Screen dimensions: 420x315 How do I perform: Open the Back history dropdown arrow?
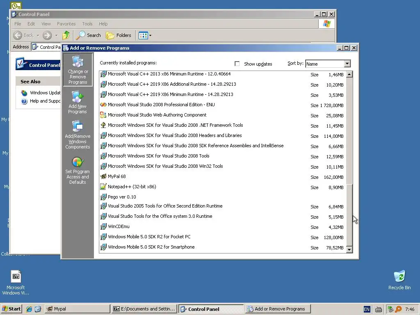38,35
